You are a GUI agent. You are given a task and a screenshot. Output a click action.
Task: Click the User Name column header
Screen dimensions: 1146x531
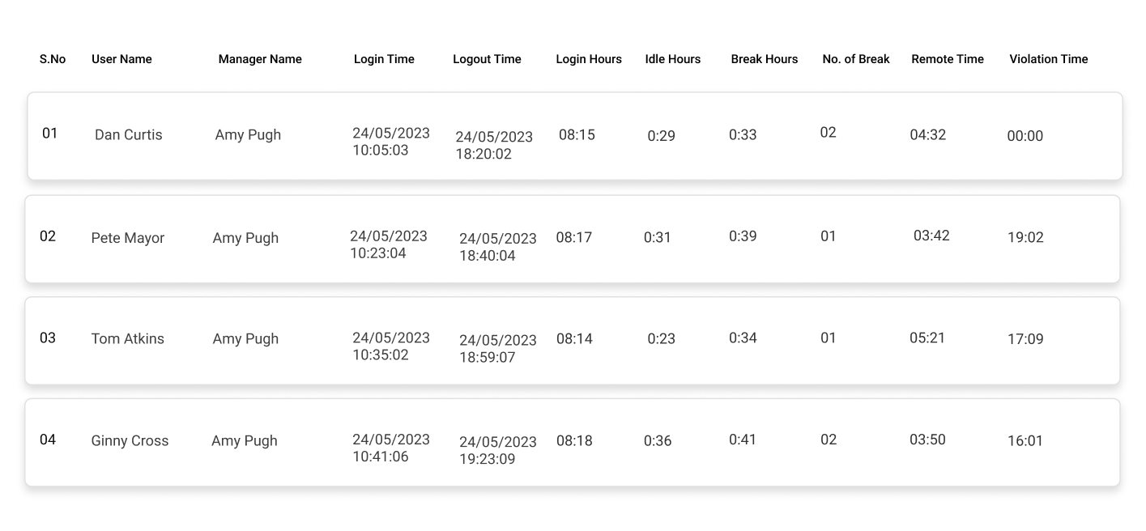click(x=121, y=59)
